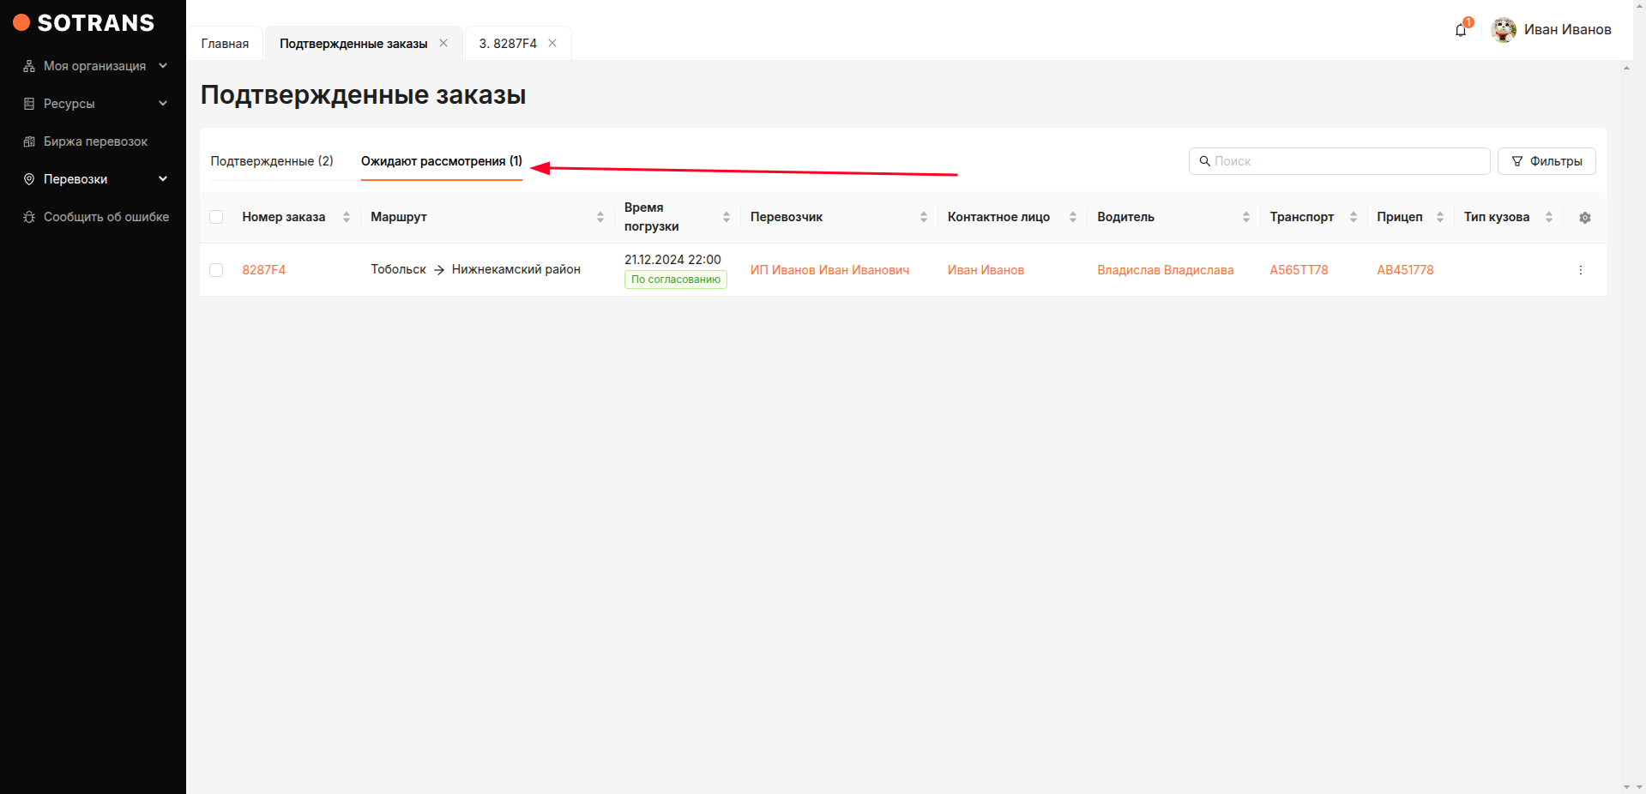Open order link 8287F4
The image size is (1646, 794).
(x=263, y=270)
